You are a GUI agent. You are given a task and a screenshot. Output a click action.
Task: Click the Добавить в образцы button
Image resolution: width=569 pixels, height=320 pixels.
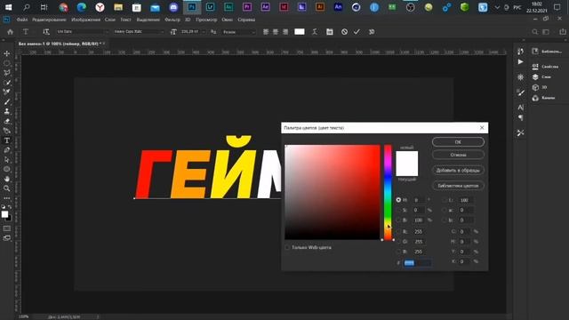(x=458, y=170)
